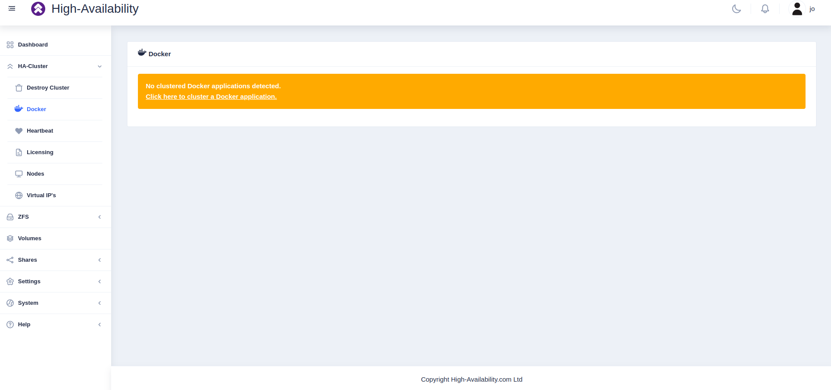Click 'No clustered Docker applications detected.' text
Screen dimensions: 831x390
(213, 86)
